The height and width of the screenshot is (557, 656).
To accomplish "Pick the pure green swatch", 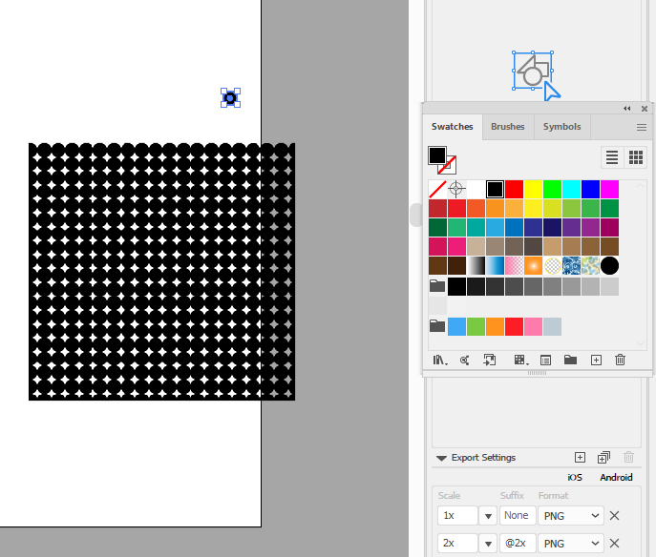I will click(552, 189).
